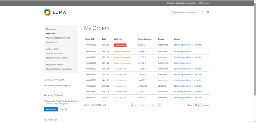Select Address Book from account menu
The height and width of the screenshot is (123, 256).
52,49
